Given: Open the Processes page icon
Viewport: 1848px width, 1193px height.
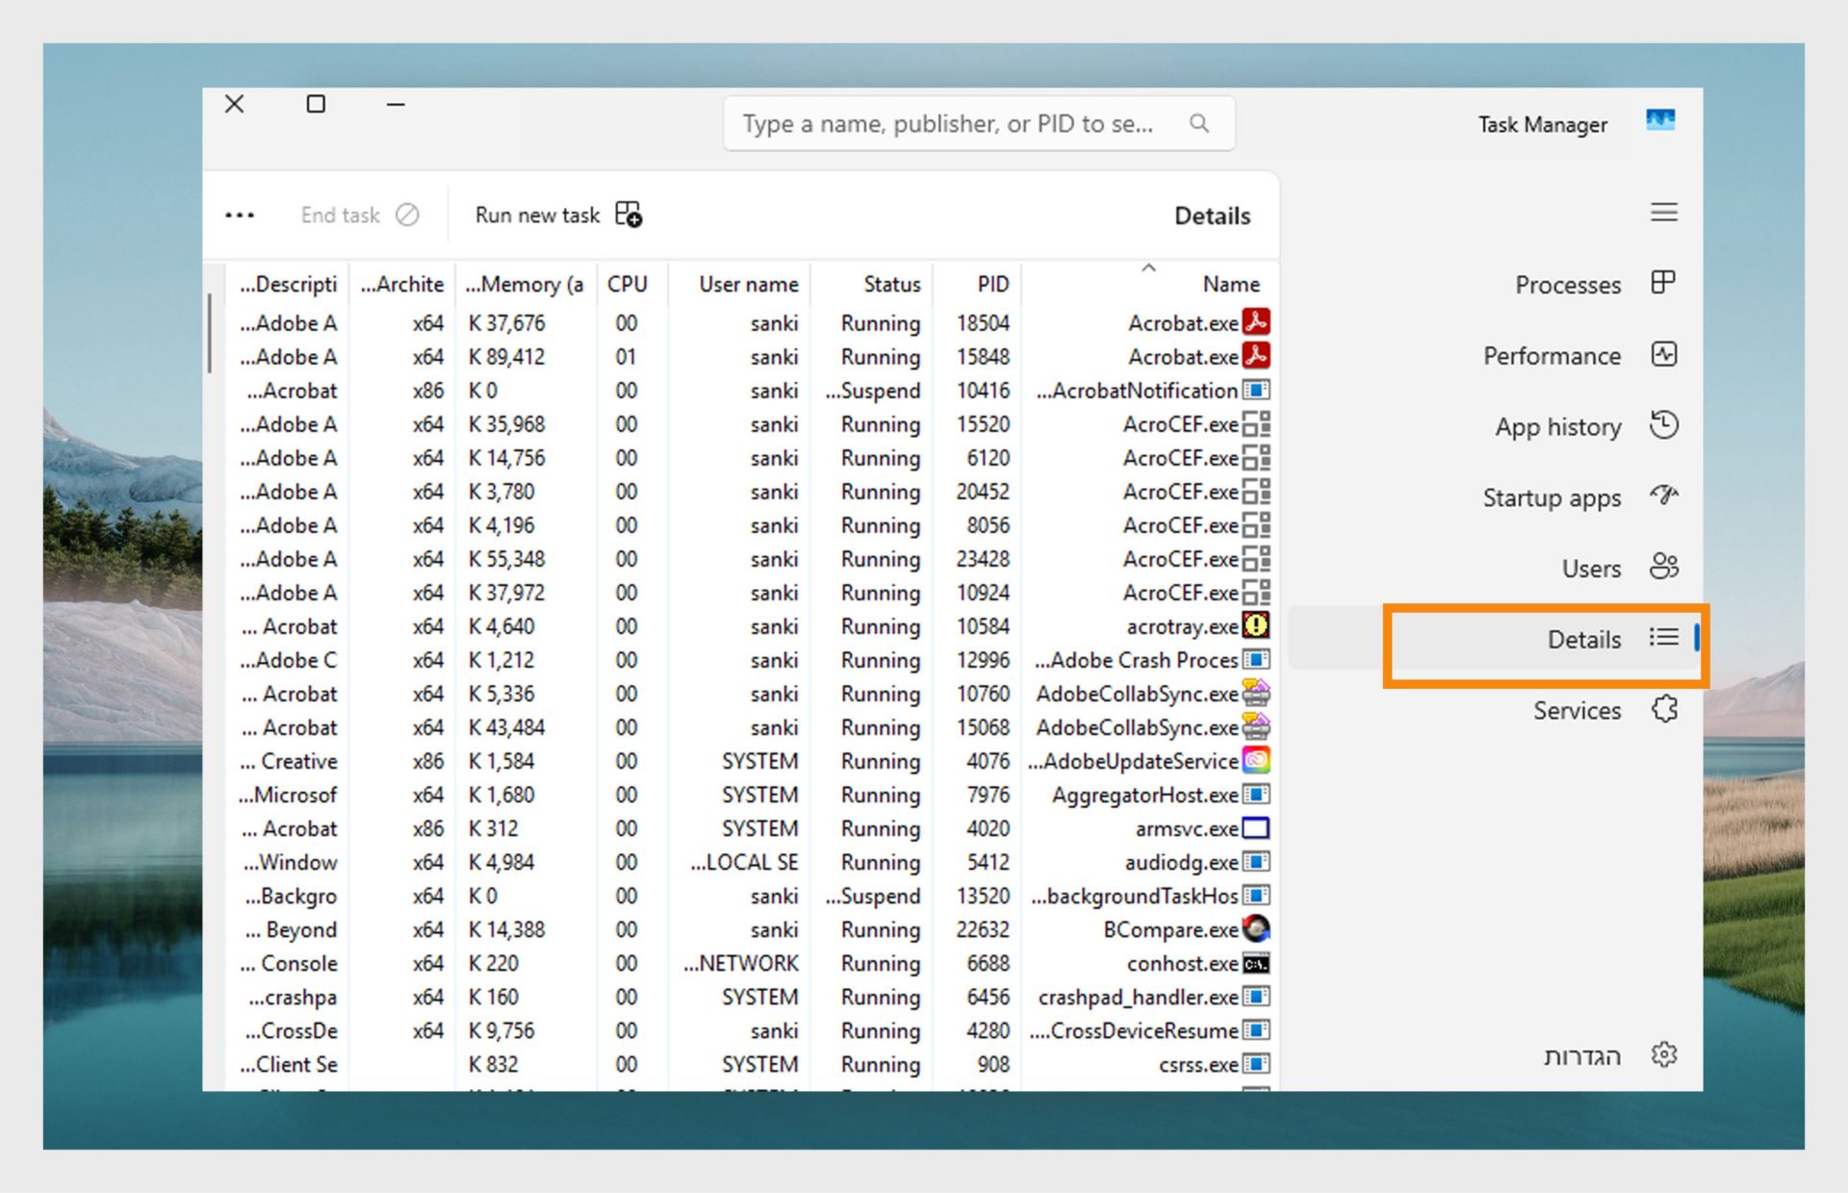Looking at the screenshot, I should point(1663,283).
